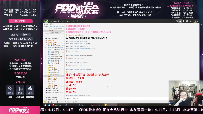Click the emoji icon in chat input bar

coord(66,99)
